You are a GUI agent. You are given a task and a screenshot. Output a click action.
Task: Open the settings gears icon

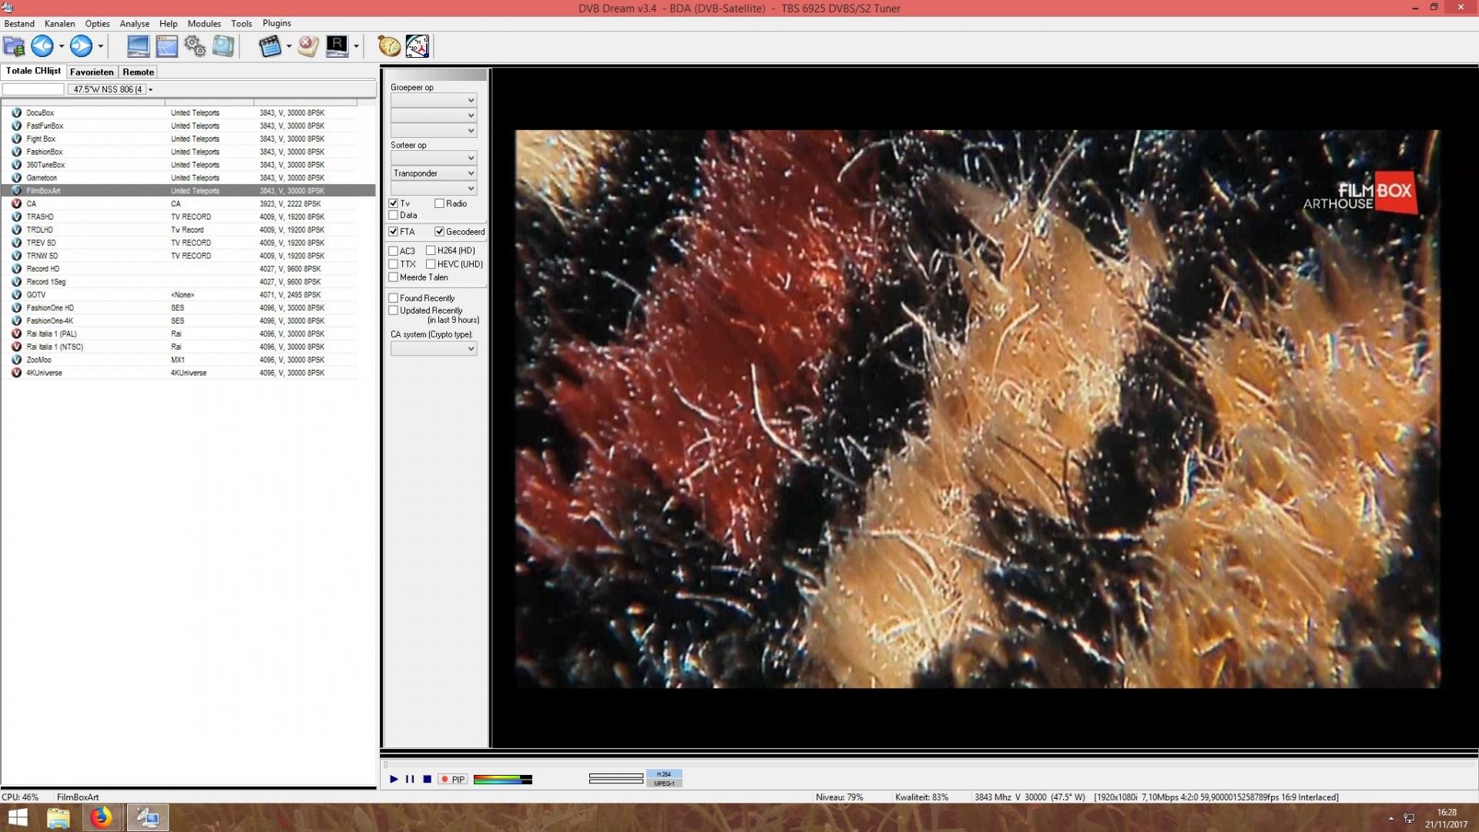194,46
